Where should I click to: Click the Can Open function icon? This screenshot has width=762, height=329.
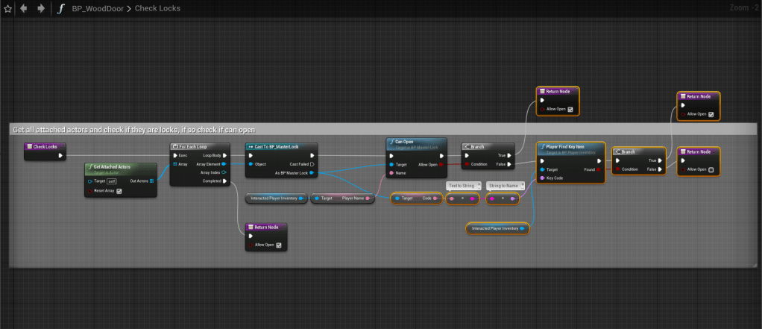click(391, 142)
